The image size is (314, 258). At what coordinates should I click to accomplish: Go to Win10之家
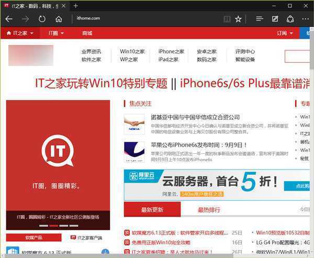[132, 51]
